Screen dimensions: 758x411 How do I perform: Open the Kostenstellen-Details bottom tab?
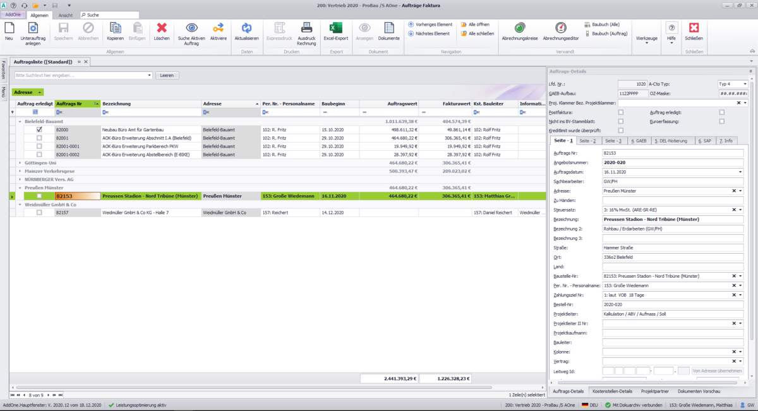coord(613,391)
